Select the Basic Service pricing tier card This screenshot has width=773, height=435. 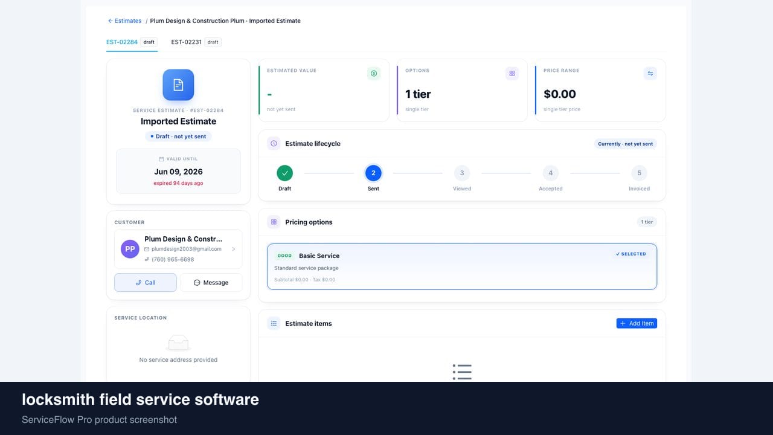[462, 266]
